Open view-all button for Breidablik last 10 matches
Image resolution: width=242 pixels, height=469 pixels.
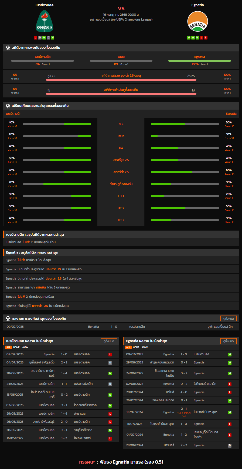tap(109, 341)
